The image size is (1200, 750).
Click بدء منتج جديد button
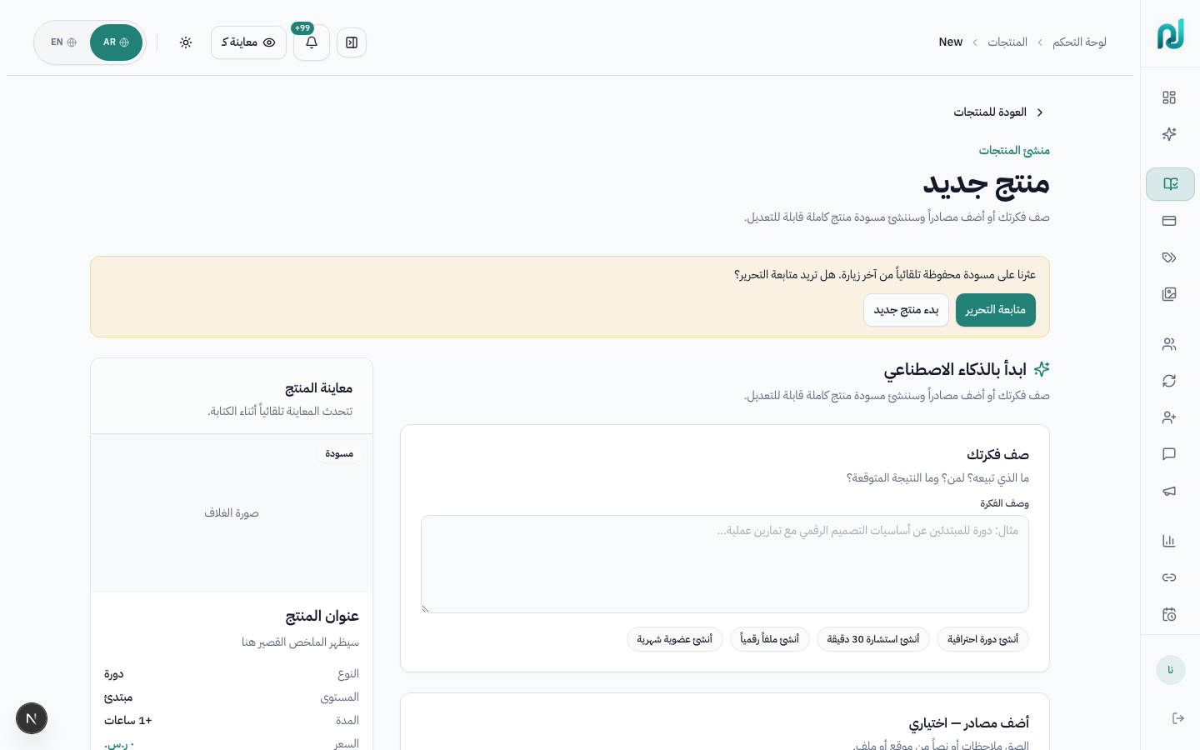(906, 310)
